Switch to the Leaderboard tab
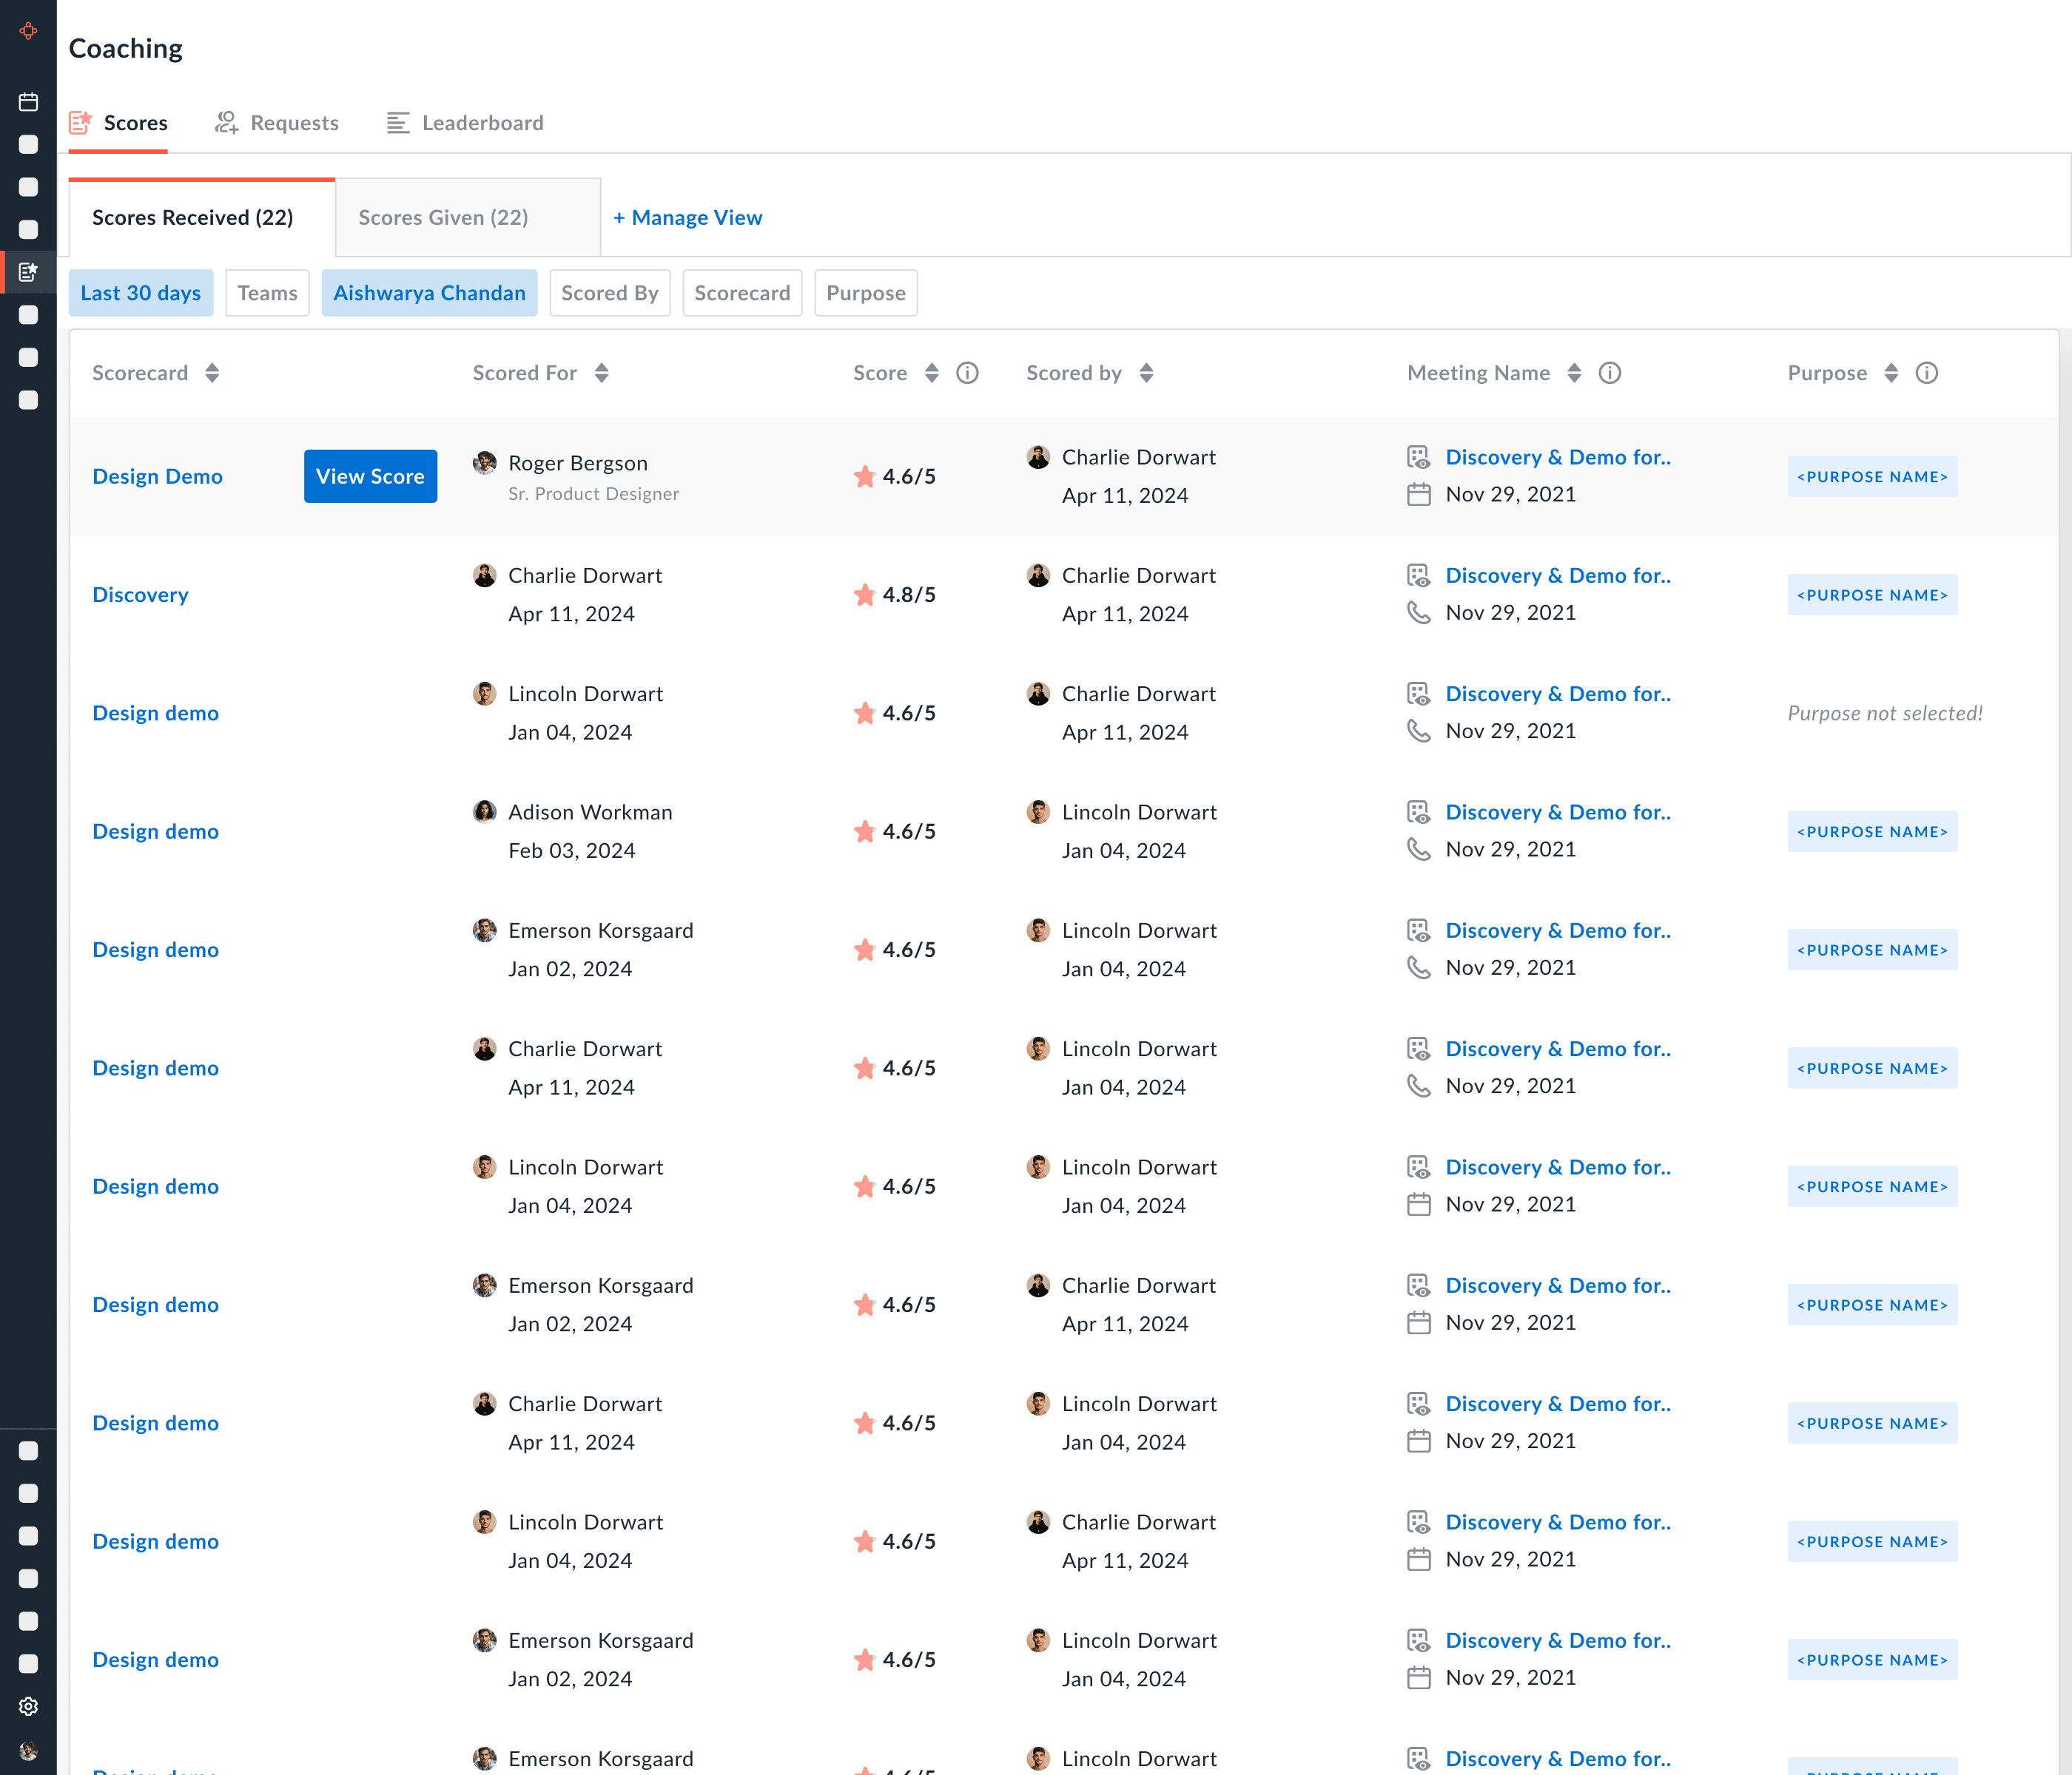Image resolution: width=2072 pixels, height=1775 pixels. 466,123
